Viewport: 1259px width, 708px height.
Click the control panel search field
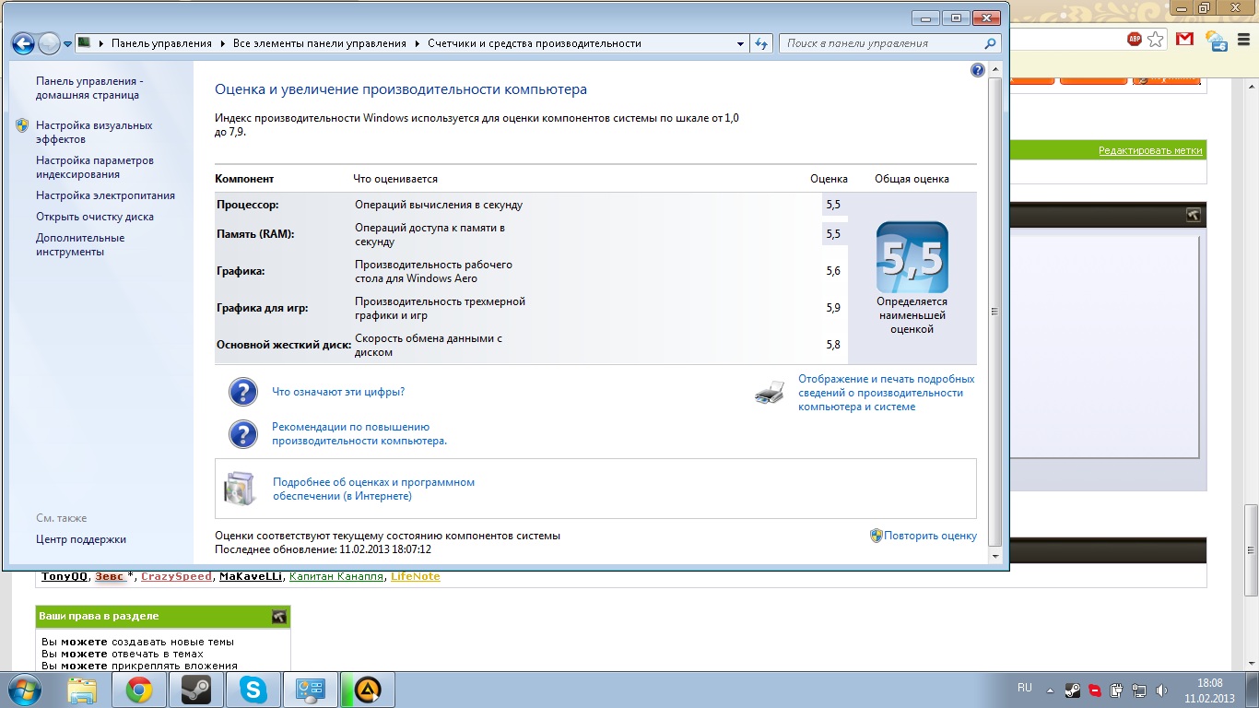point(883,43)
